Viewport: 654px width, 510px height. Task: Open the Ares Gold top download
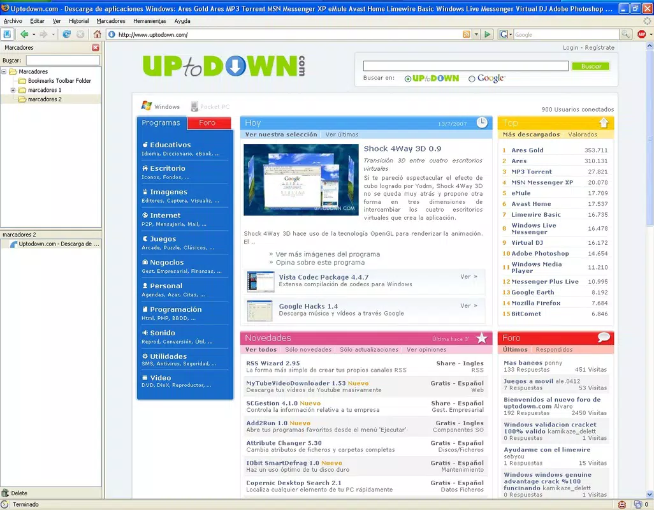tap(527, 150)
